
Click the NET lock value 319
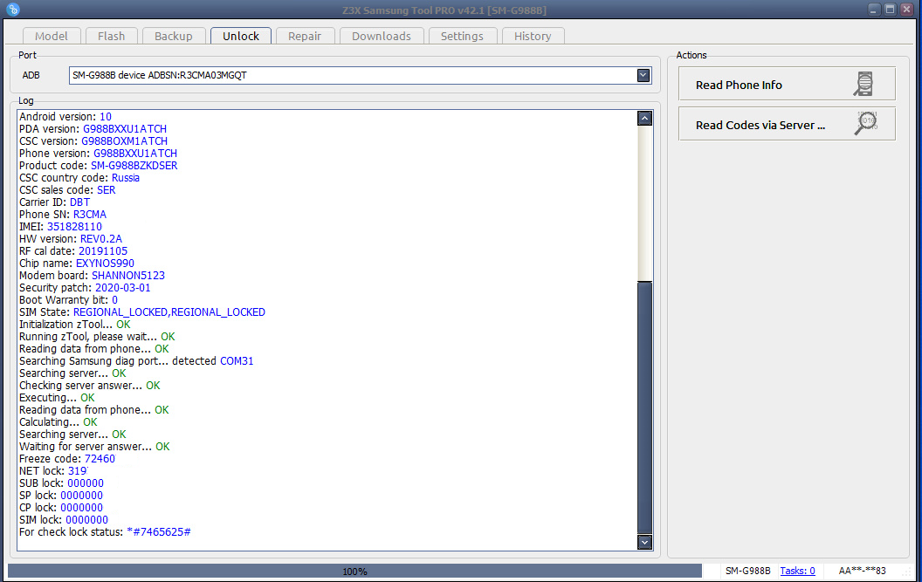[78, 471]
